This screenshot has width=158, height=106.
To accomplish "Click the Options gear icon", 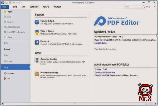I will 5,73.
